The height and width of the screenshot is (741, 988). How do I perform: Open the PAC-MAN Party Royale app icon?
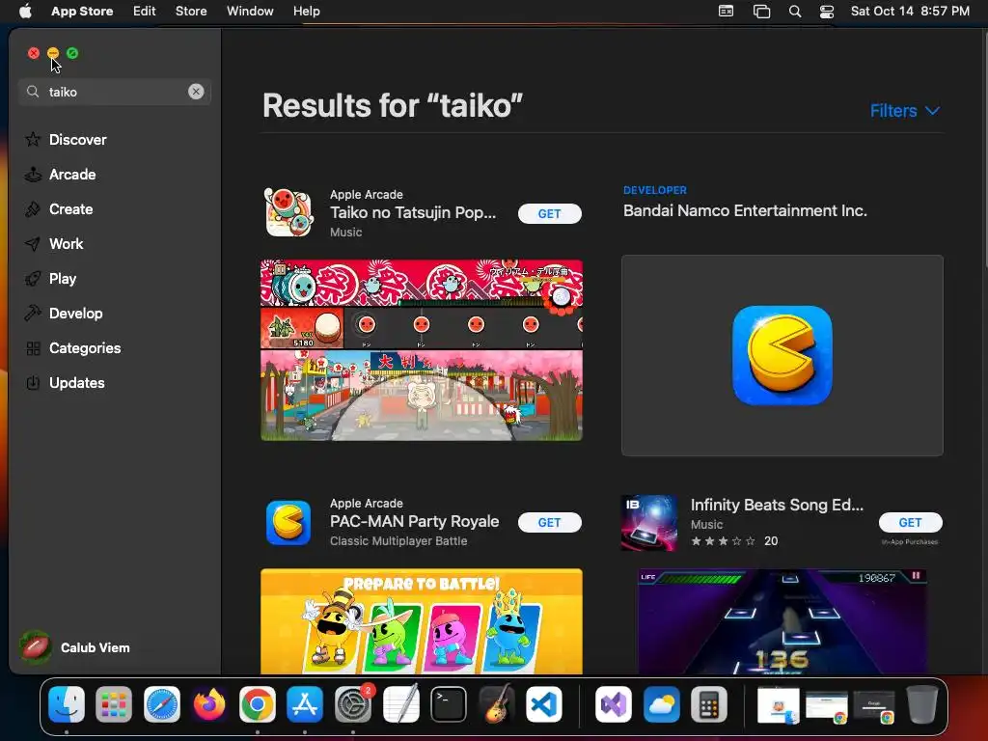click(288, 522)
